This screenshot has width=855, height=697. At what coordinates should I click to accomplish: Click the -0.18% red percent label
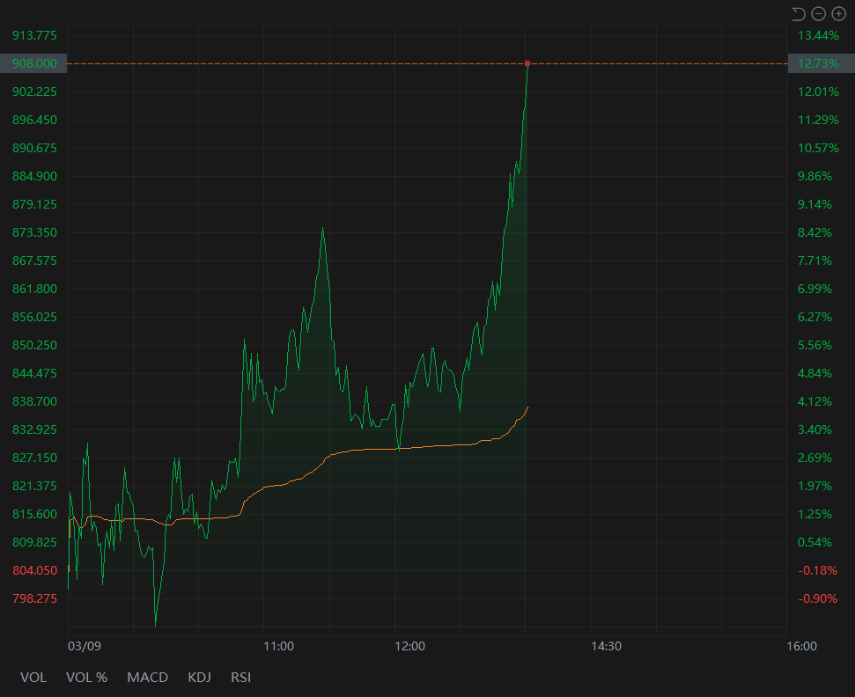tap(817, 570)
